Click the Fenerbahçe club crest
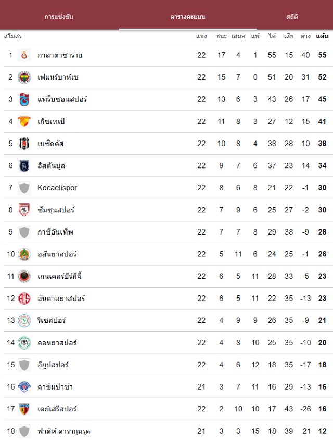 24,77
